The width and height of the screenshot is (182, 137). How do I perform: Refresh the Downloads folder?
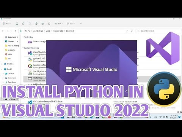click(x=132, y=31)
